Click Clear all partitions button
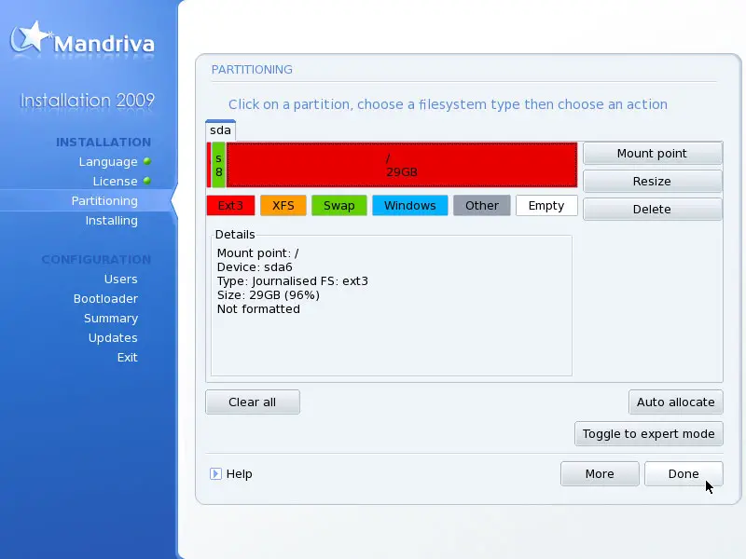This screenshot has height=559, width=746. [253, 402]
